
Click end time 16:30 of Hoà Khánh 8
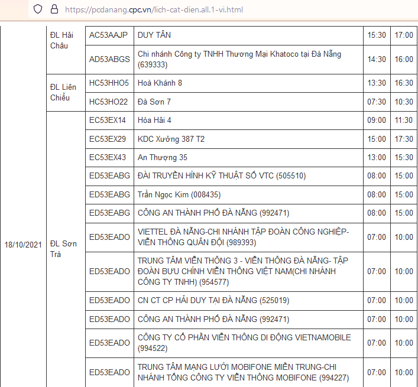tap(404, 83)
